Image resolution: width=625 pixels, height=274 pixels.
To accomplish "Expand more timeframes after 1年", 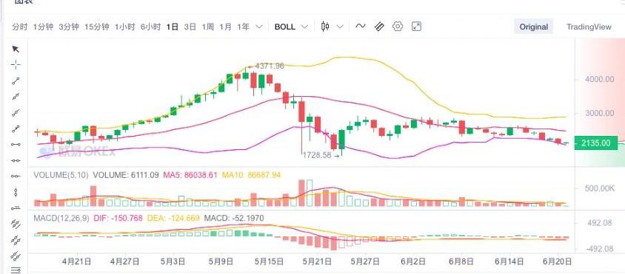I will coord(259,27).
